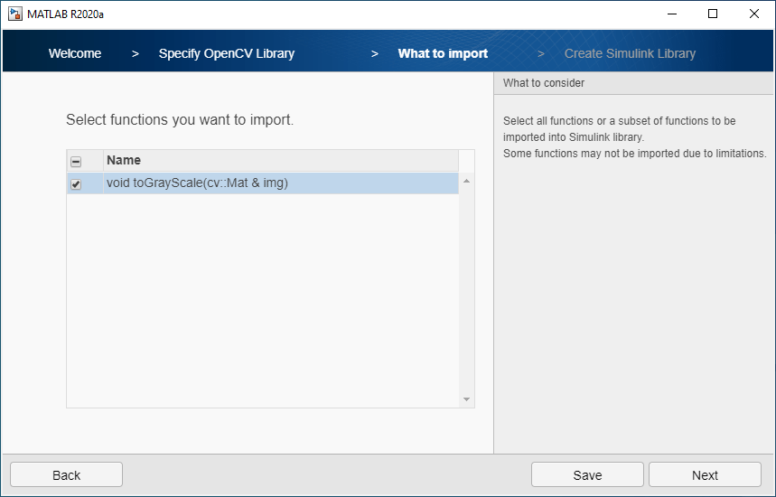Click the Save button
Image resolution: width=776 pixels, height=497 pixels.
coord(587,474)
